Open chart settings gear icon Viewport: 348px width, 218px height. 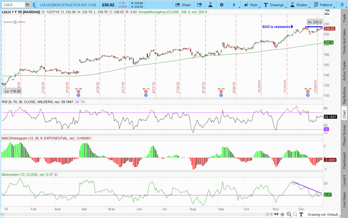pyautogui.click(x=222, y=5)
